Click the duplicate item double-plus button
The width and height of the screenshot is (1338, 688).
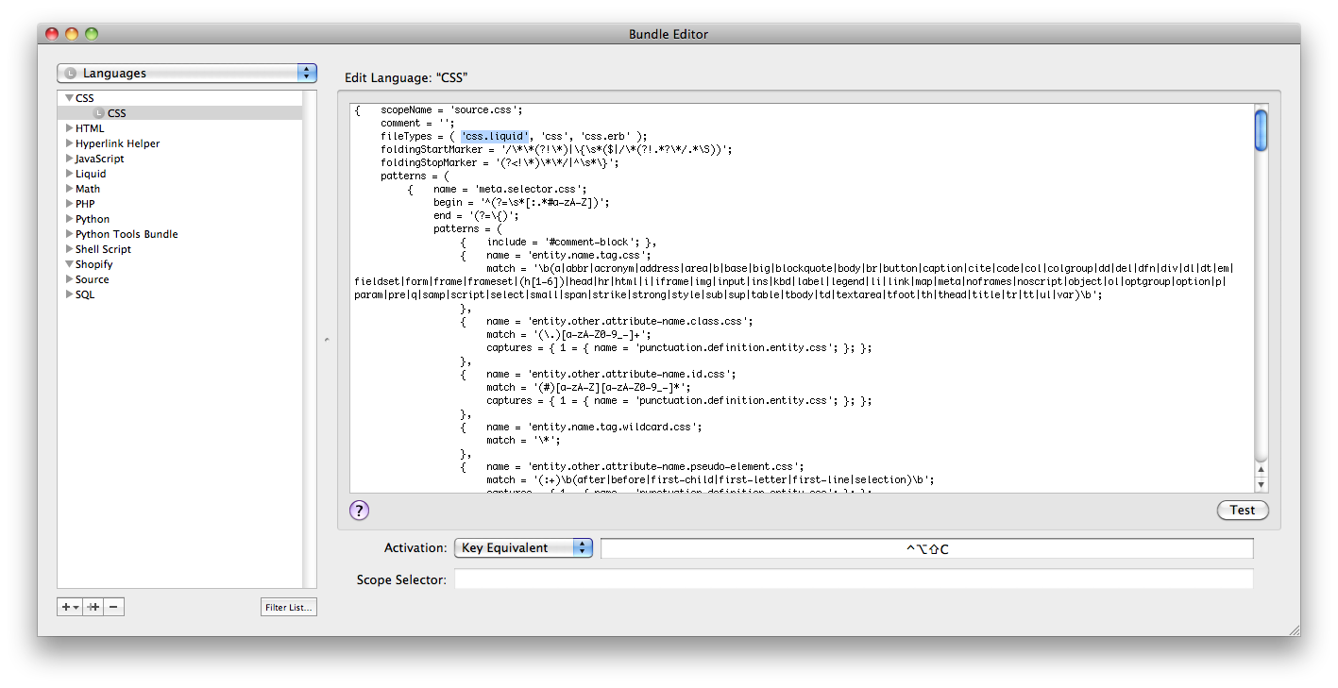(93, 607)
